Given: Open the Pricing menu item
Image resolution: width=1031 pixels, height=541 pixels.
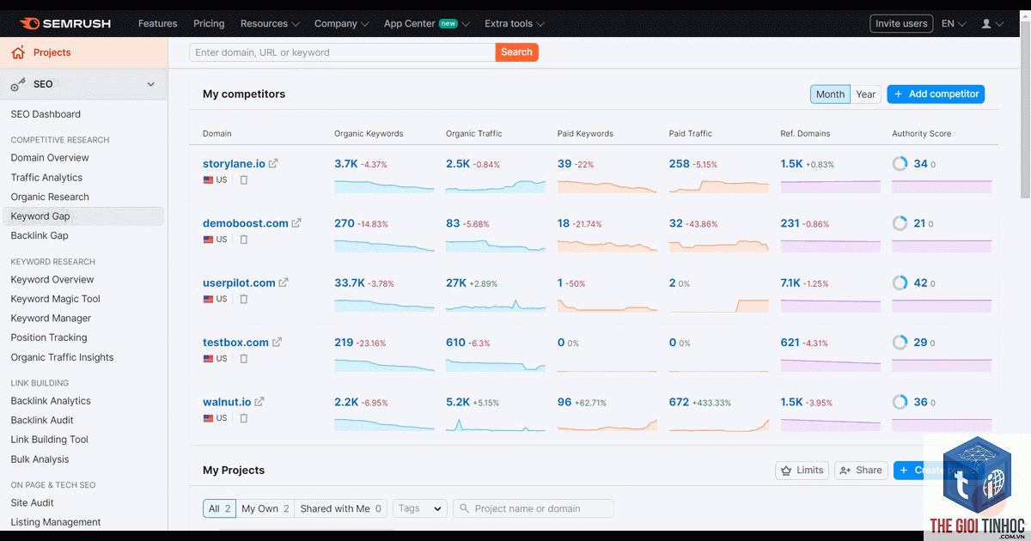Looking at the screenshot, I should pyautogui.click(x=209, y=24).
